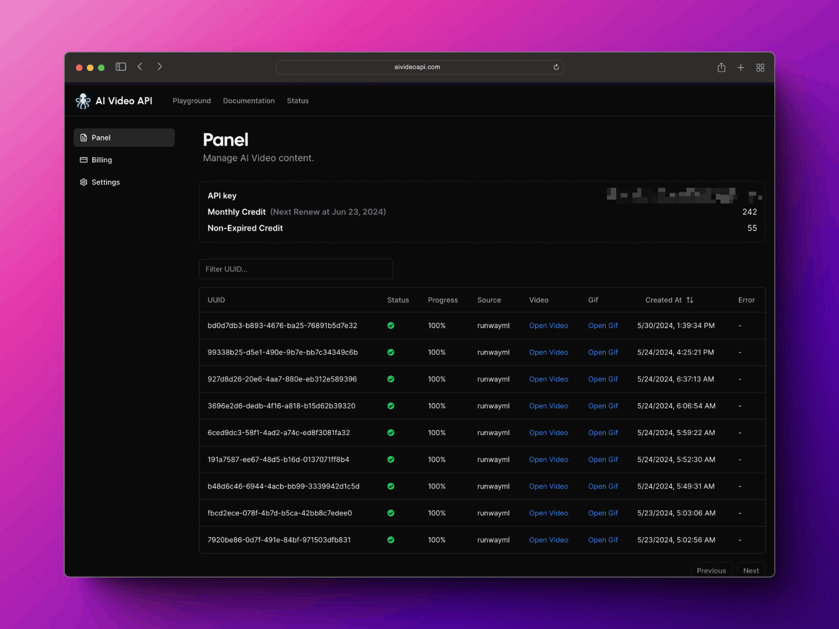The width and height of the screenshot is (839, 629).
Task: Open Gif for UUID starting 99338b25
Action: pyautogui.click(x=603, y=353)
